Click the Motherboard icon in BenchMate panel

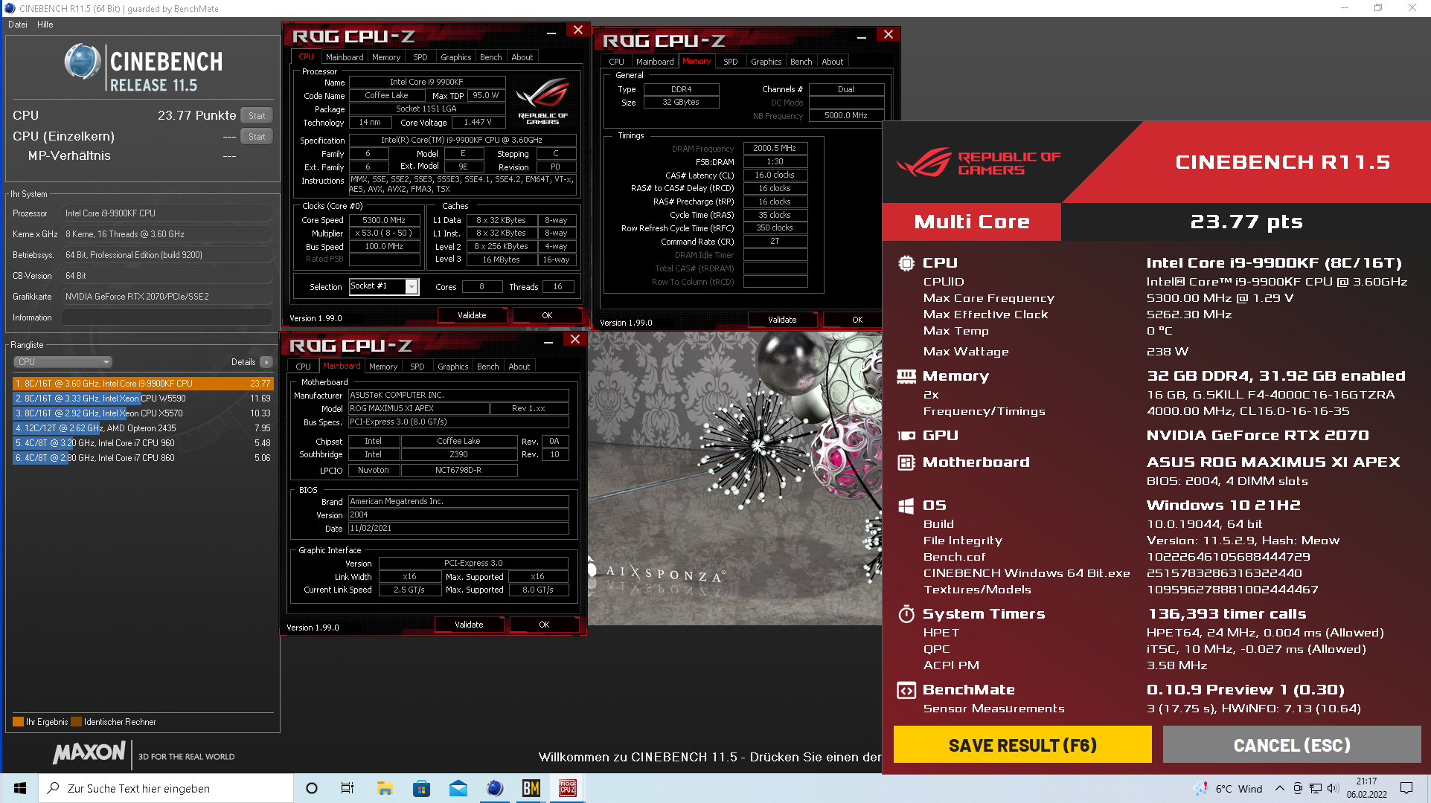point(906,462)
